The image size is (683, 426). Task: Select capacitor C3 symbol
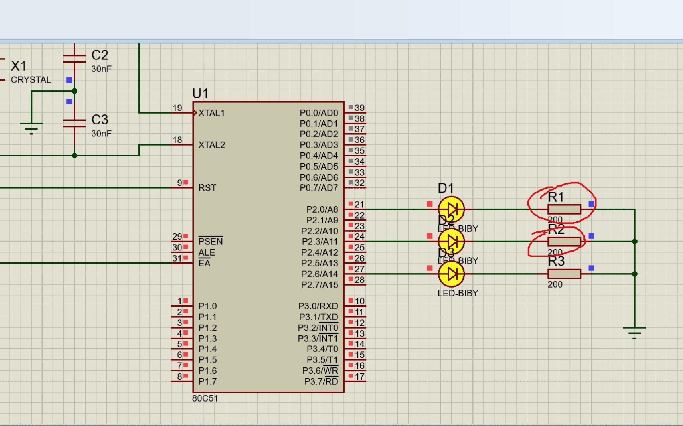click(x=74, y=123)
